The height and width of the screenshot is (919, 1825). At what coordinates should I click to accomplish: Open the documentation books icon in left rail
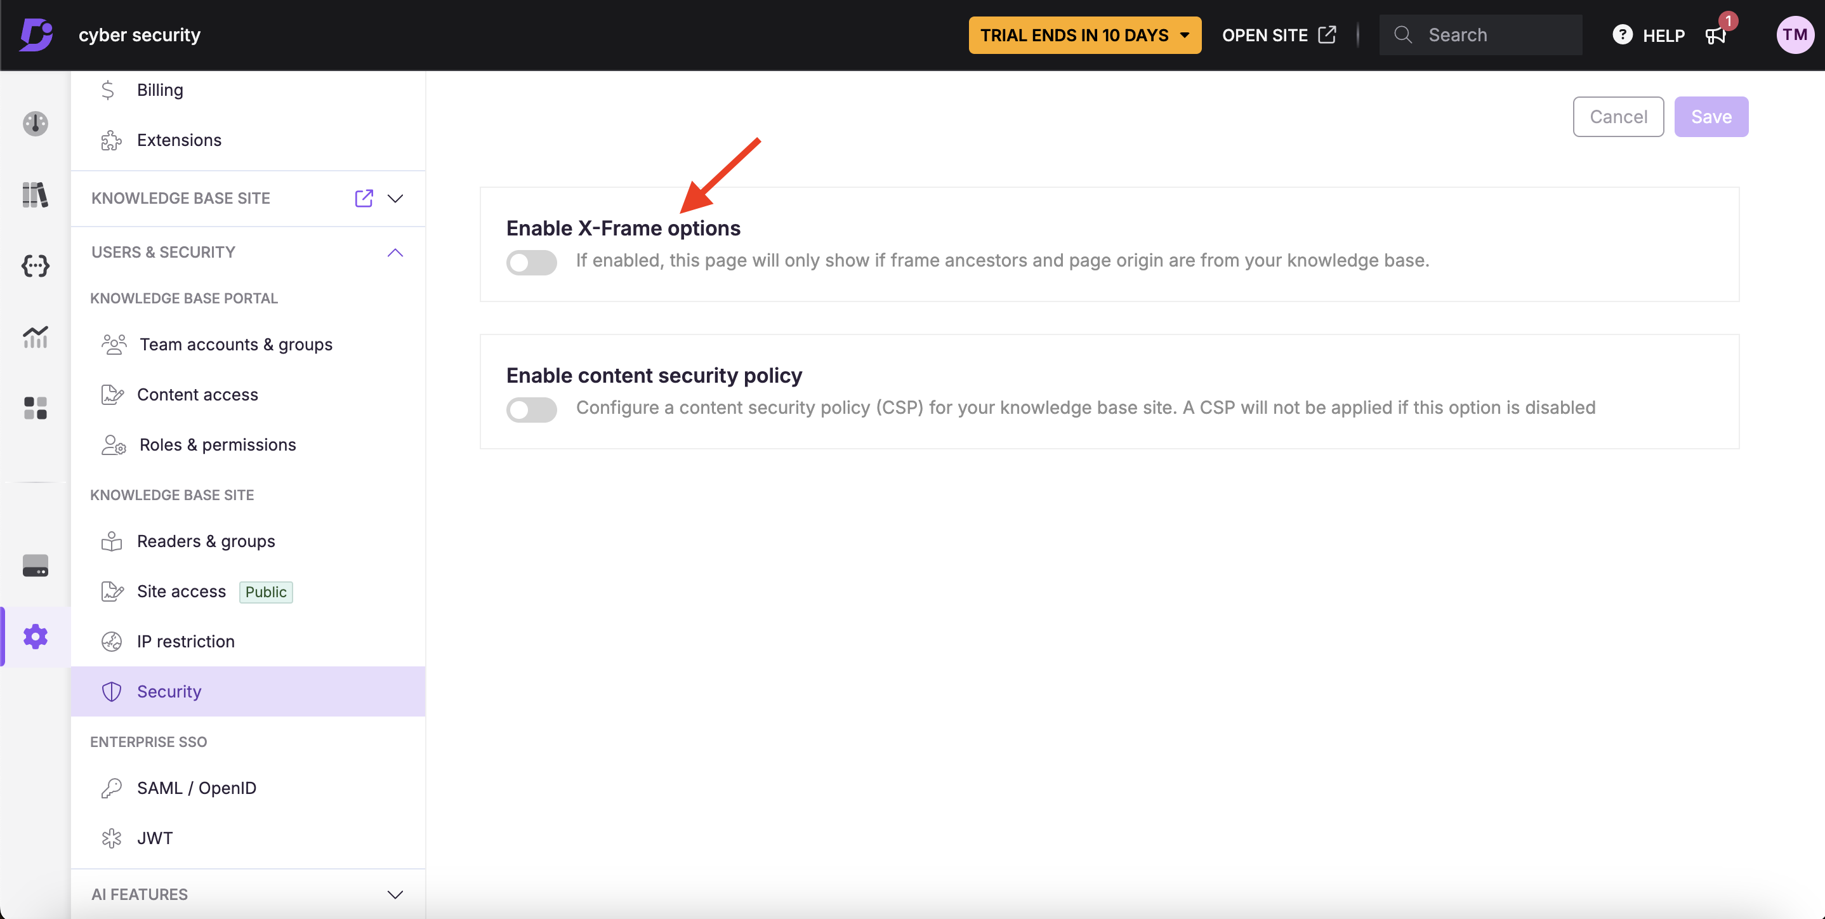tap(36, 195)
